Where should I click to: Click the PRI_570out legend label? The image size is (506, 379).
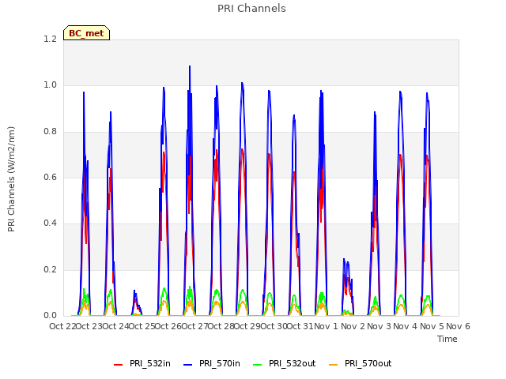pos(368,363)
